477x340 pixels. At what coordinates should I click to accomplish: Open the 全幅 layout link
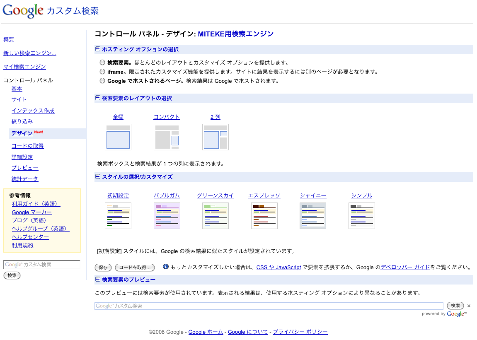click(x=118, y=117)
